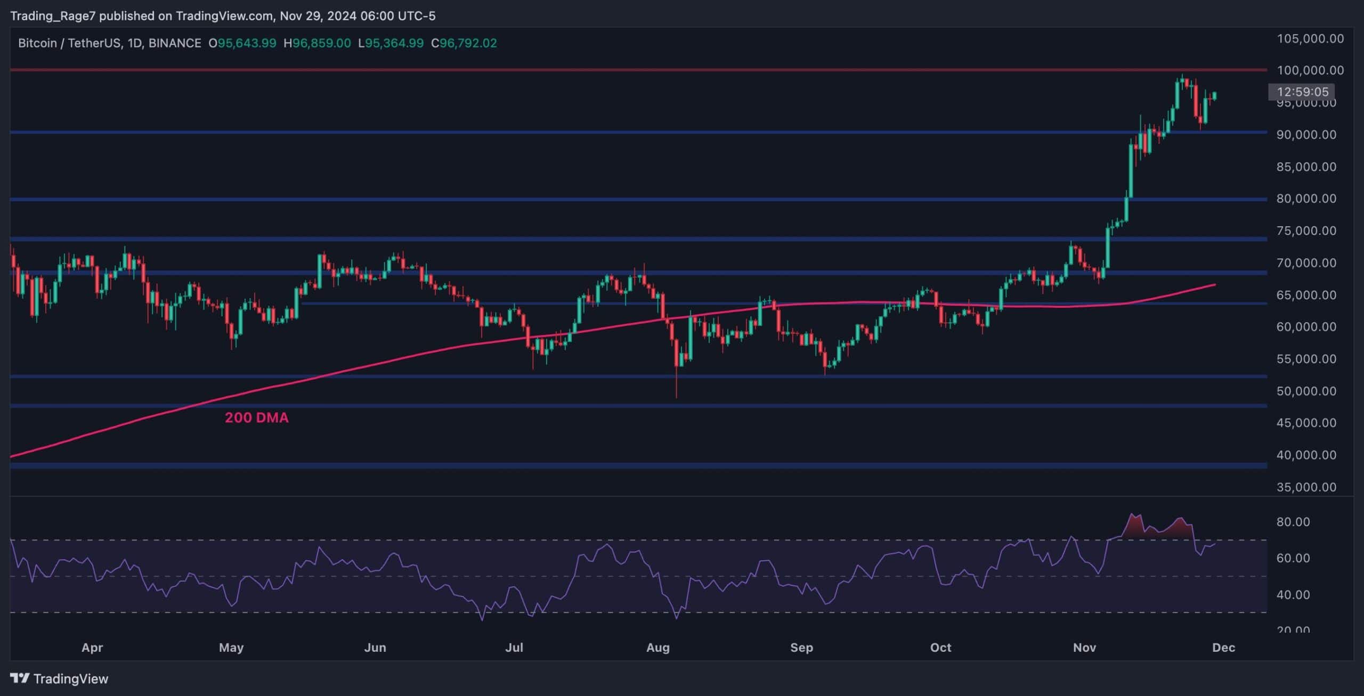Click the low price L95,364.99
The image size is (1364, 696).
click(391, 44)
